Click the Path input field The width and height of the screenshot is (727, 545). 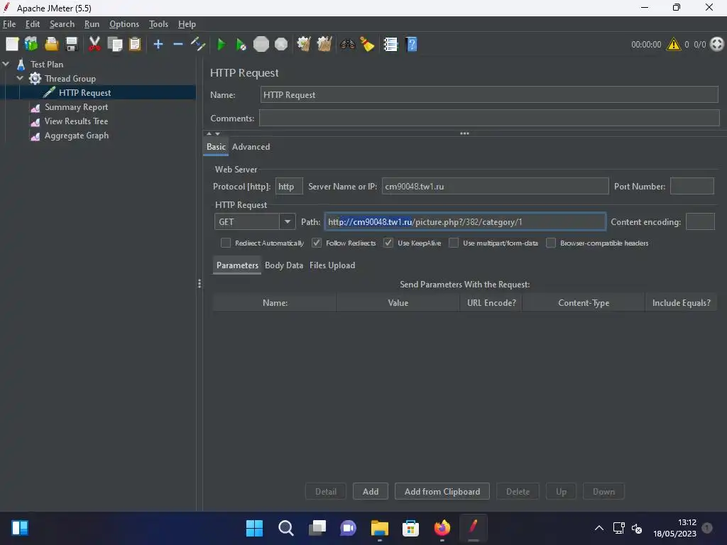click(x=466, y=222)
